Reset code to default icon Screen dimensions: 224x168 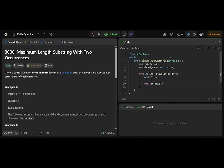pos(214,48)
